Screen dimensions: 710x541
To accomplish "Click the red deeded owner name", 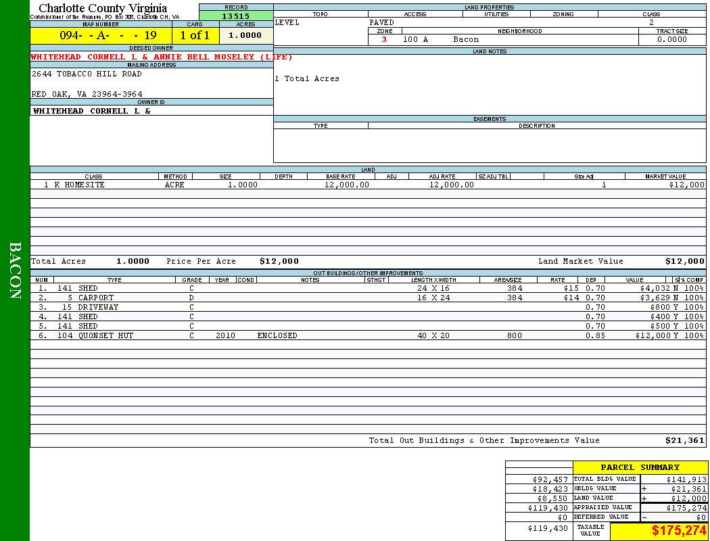I will (x=162, y=57).
